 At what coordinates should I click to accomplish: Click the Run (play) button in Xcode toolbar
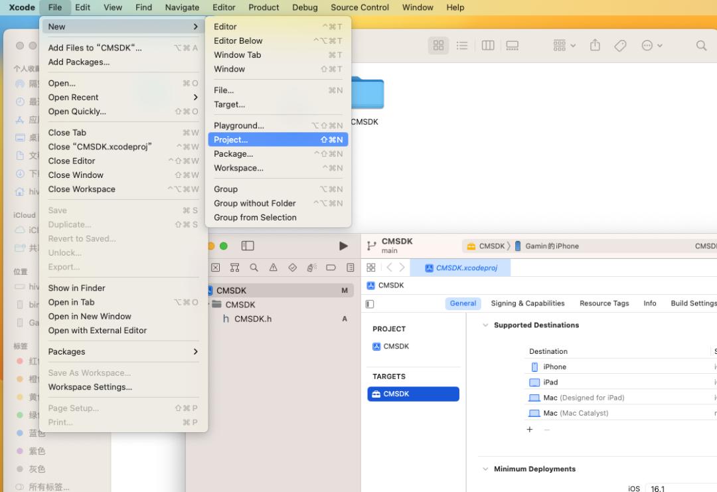click(343, 246)
